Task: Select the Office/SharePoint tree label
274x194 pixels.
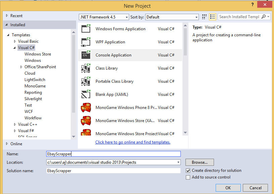Action: [40, 67]
